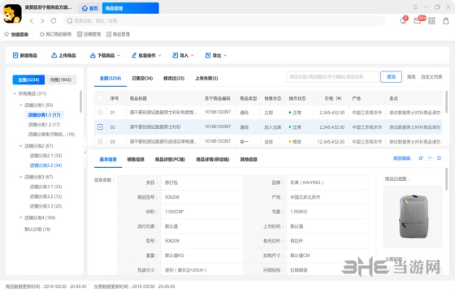Open the mail inbox with 99+ badge
The height and width of the screenshot is (292, 455).
click(x=418, y=20)
